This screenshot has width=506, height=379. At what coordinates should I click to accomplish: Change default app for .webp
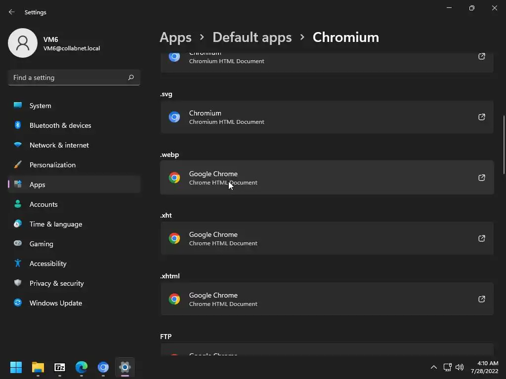click(x=327, y=178)
